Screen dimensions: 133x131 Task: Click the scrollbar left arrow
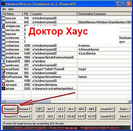pos(3,101)
